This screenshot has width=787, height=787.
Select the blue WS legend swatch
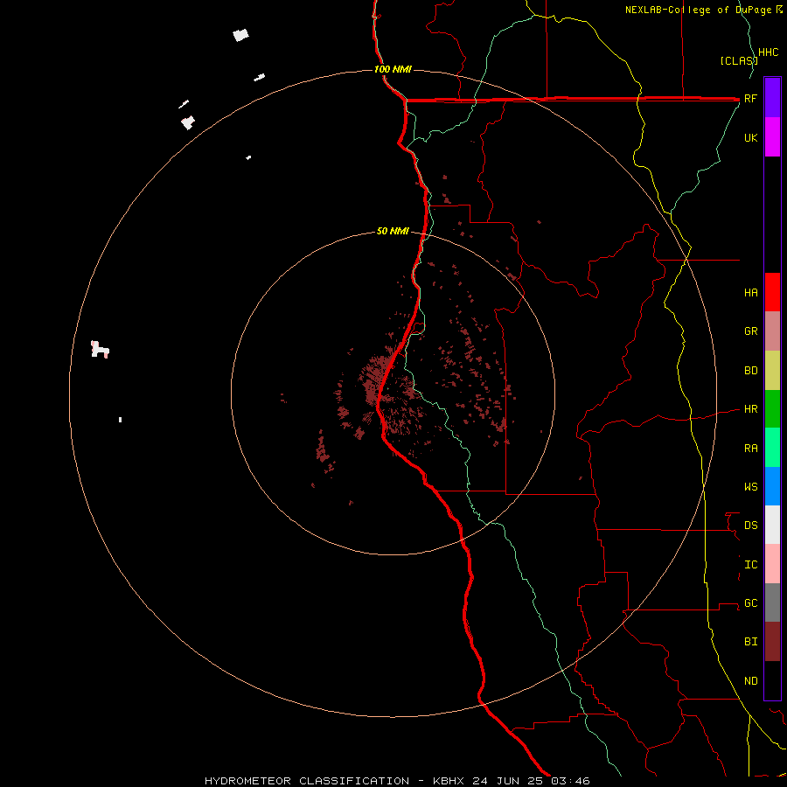[772, 486]
